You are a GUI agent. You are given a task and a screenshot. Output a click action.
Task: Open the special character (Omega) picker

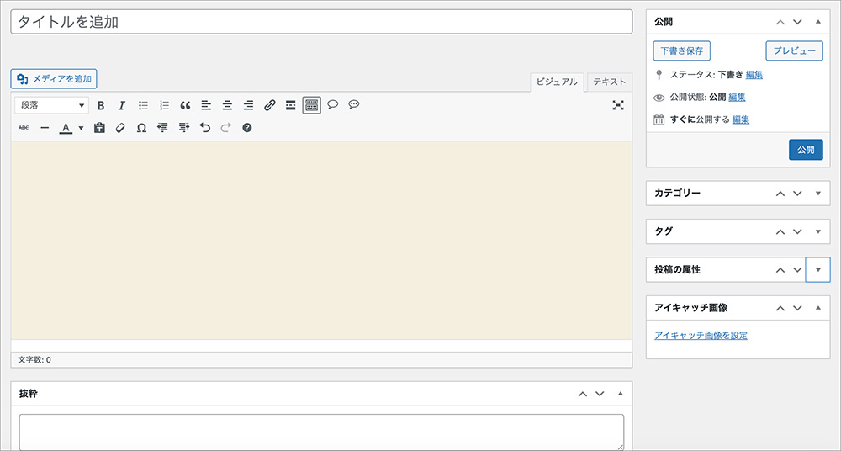pos(141,128)
